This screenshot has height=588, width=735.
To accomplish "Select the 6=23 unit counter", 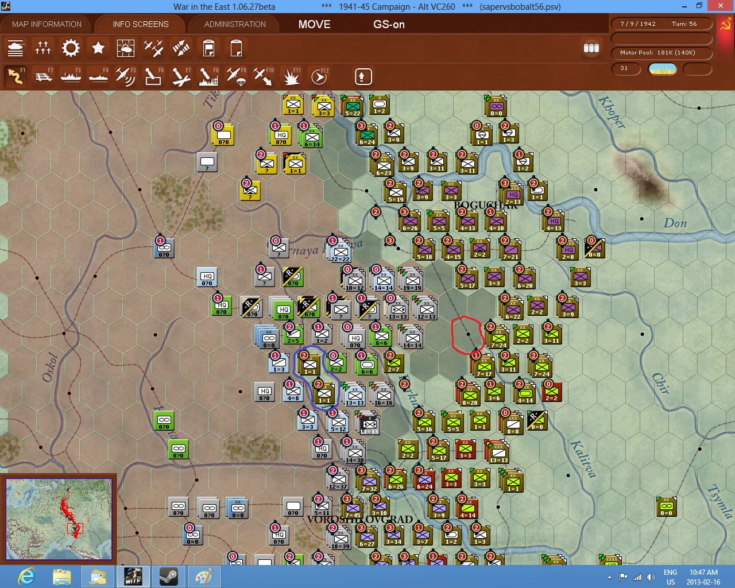I will pos(383,165).
